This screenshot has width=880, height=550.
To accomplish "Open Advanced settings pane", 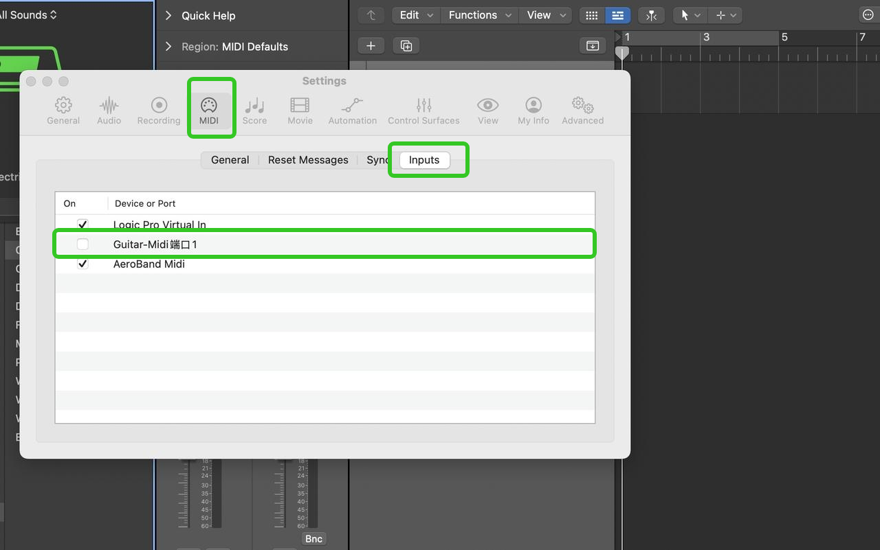I will (582, 111).
